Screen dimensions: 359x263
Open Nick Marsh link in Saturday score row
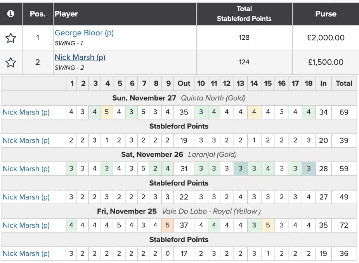pos(26,169)
